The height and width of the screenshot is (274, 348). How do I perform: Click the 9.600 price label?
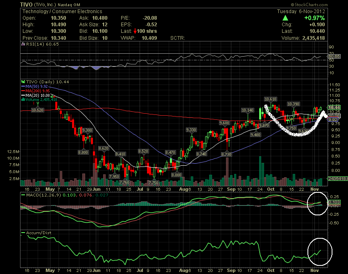pos(224,123)
